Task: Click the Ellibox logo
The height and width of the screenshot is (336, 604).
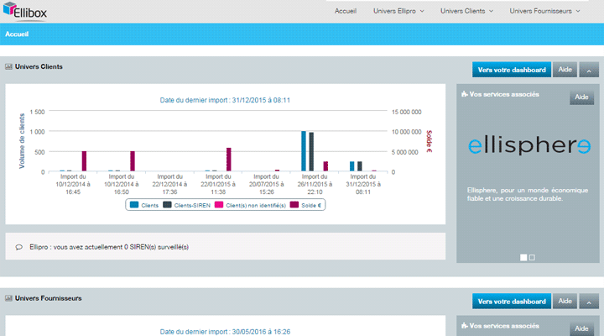Action: [28, 11]
